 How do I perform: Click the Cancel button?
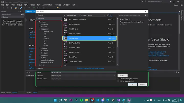pos(142,85)
